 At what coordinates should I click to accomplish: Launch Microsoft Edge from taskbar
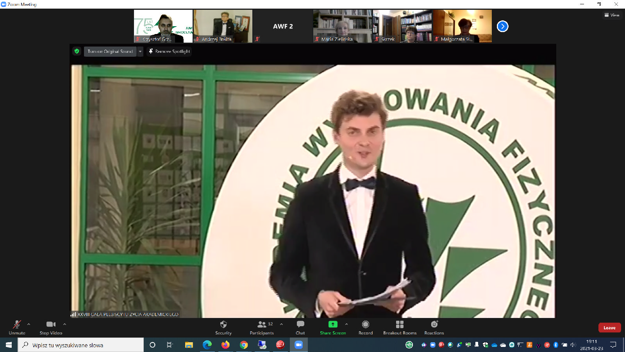[207, 345]
